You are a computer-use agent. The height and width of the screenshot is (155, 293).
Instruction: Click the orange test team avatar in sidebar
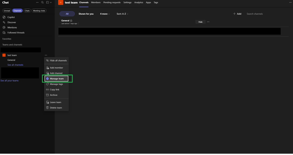[x=4, y=55]
